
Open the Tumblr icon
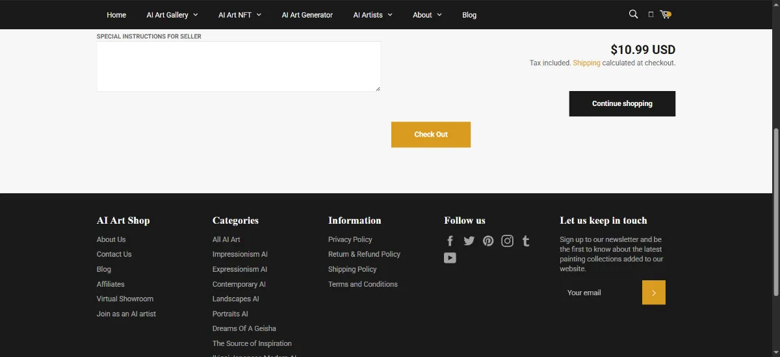(526, 241)
